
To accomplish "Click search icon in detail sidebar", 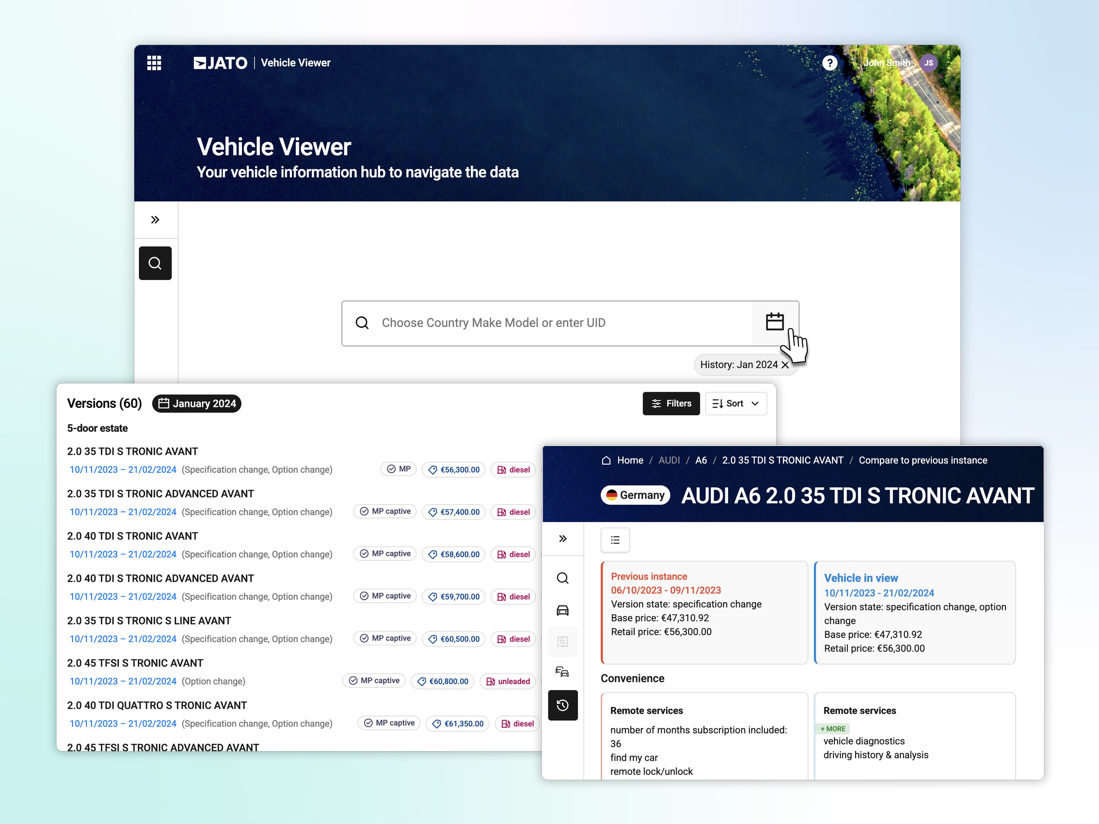I will (562, 578).
